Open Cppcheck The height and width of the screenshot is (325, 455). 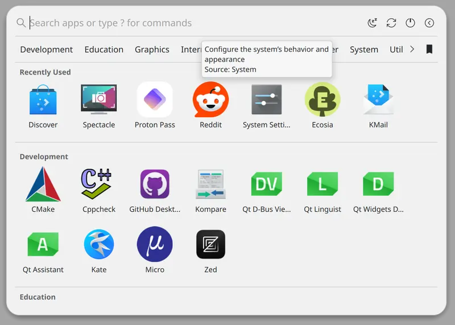pyautogui.click(x=98, y=190)
